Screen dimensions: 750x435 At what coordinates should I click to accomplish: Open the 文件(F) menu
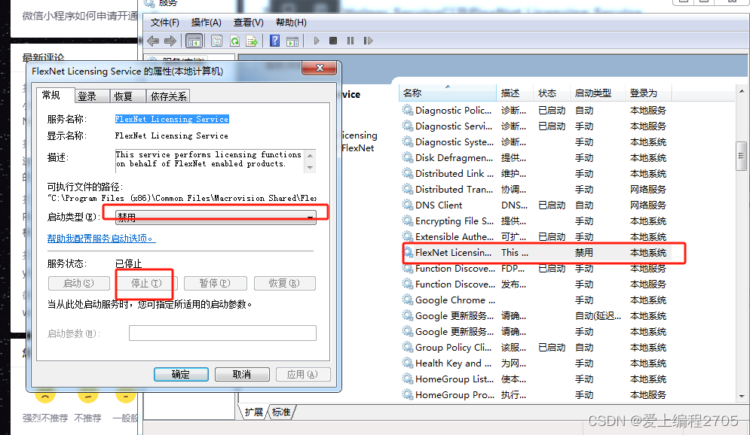point(164,23)
